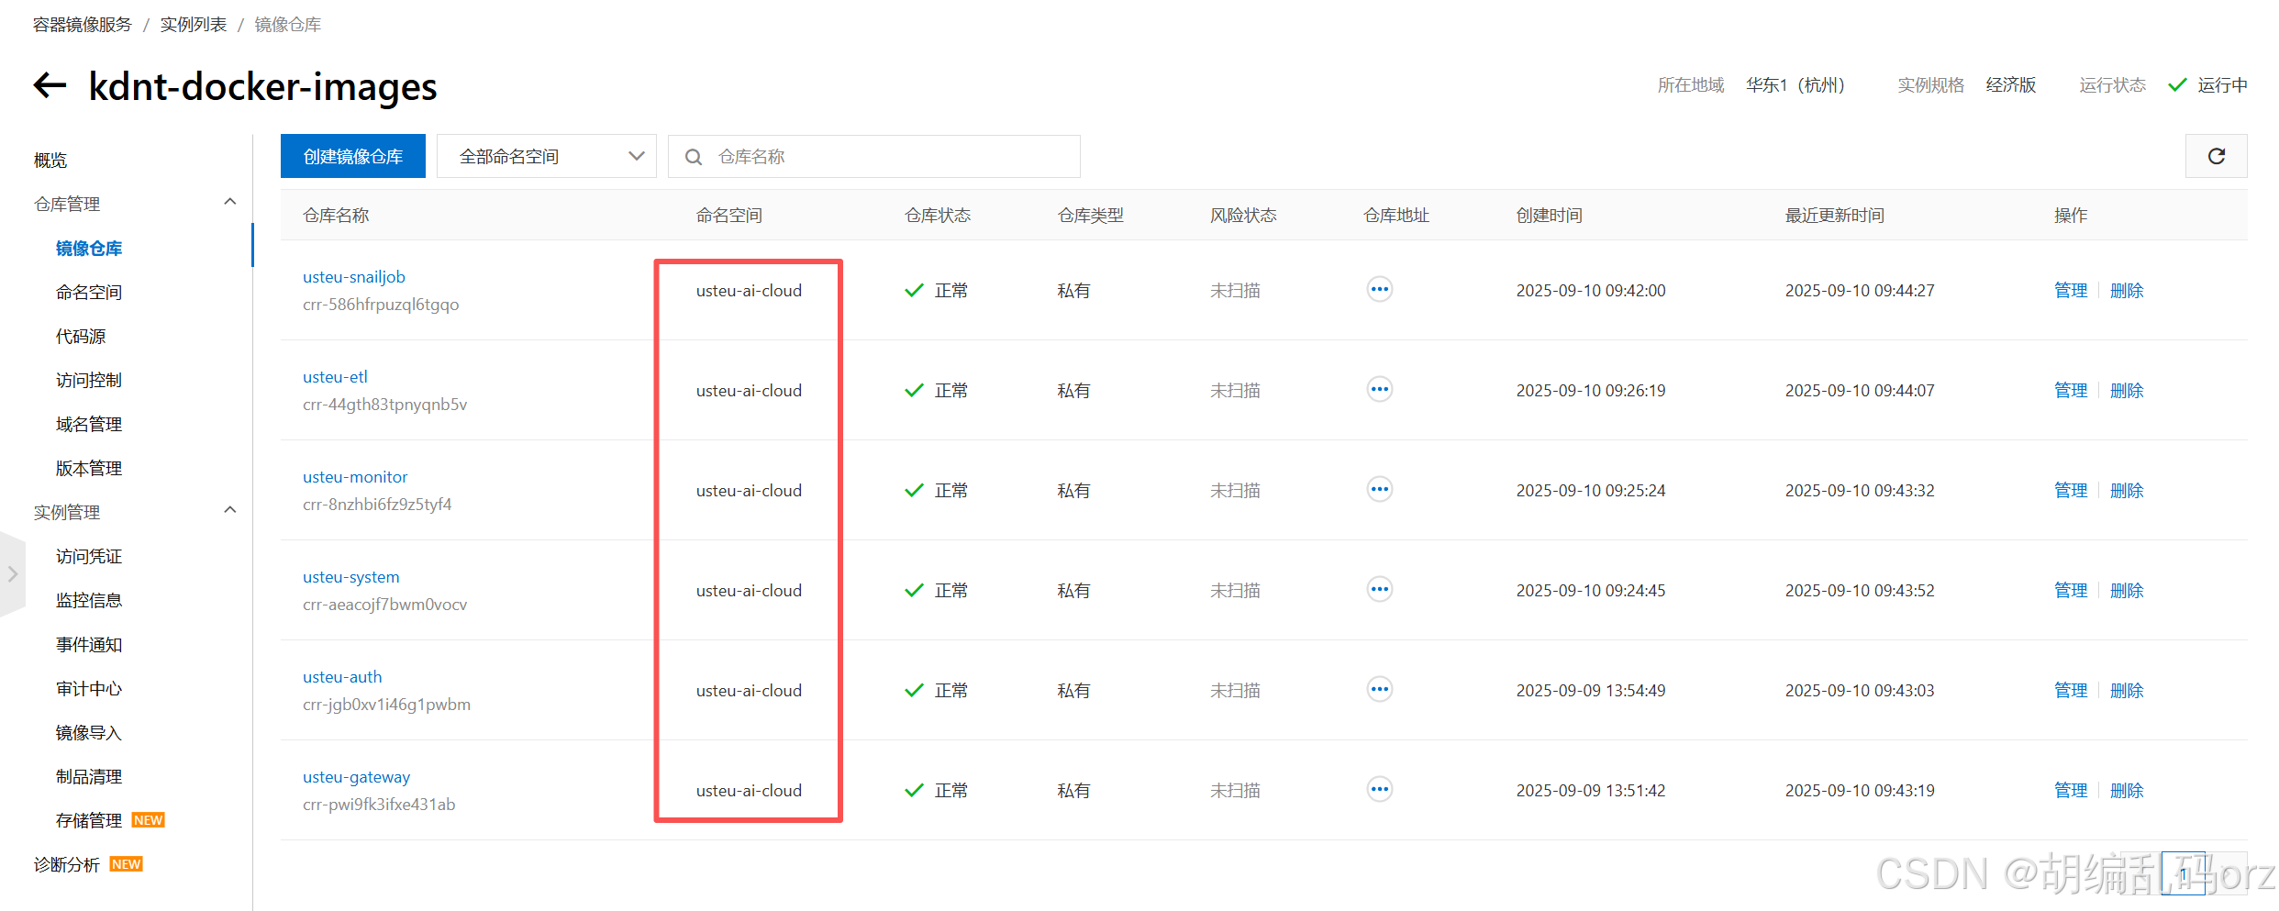Open 事件通知 in the sidebar
This screenshot has width=2279, height=911.
pyautogui.click(x=89, y=644)
